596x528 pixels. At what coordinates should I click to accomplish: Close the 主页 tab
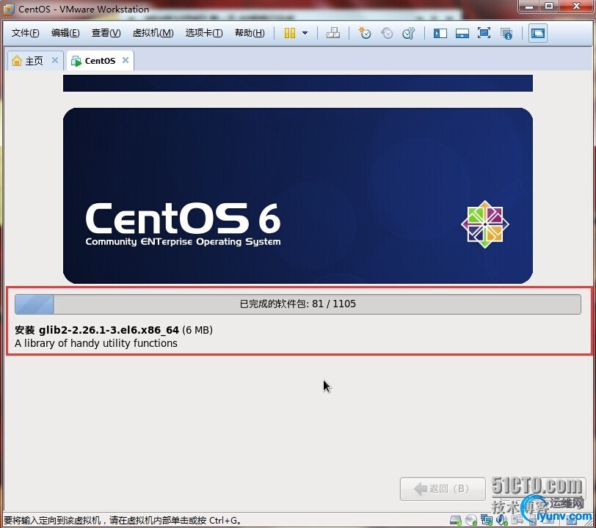55,60
